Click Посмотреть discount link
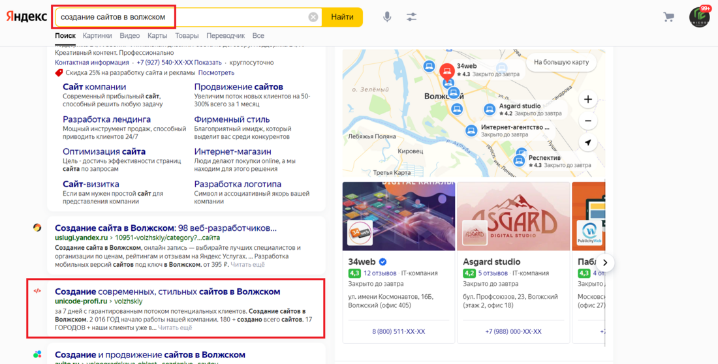The width and height of the screenshot is (718, 364). (216, 73)
